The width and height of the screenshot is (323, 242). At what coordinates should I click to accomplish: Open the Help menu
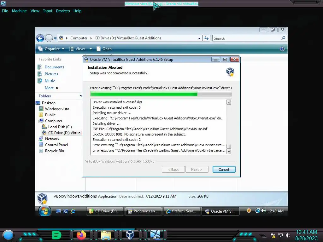point(77,11)
